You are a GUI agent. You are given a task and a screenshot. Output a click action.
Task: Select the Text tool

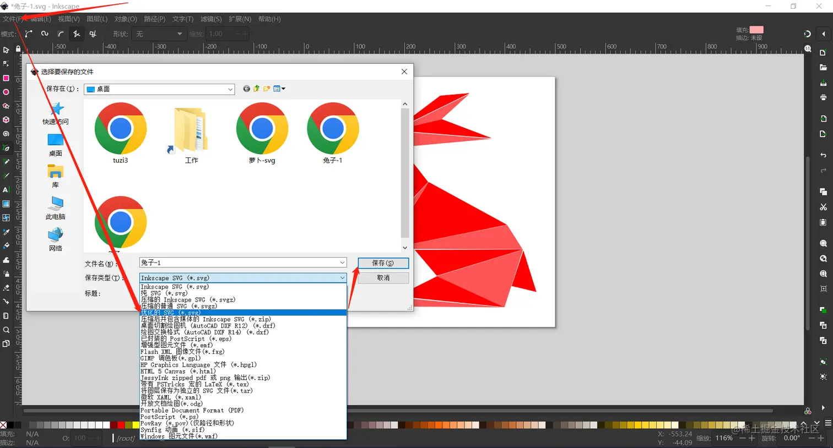[6, 190]
